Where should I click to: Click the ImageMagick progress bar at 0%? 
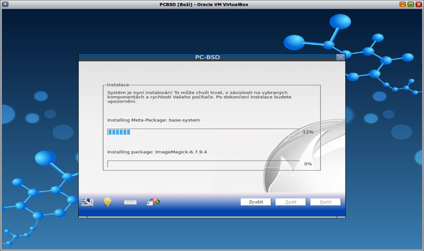pyautogui.click(x=203, y=163)
